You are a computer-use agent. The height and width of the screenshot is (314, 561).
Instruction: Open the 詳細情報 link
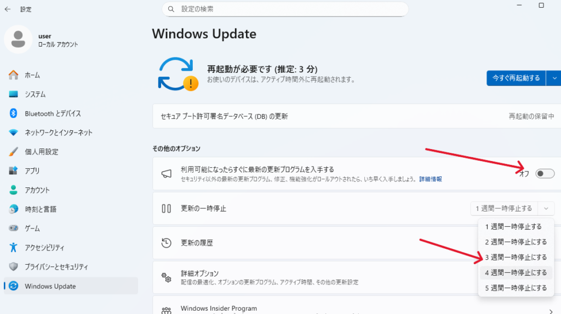click(431, 179)
